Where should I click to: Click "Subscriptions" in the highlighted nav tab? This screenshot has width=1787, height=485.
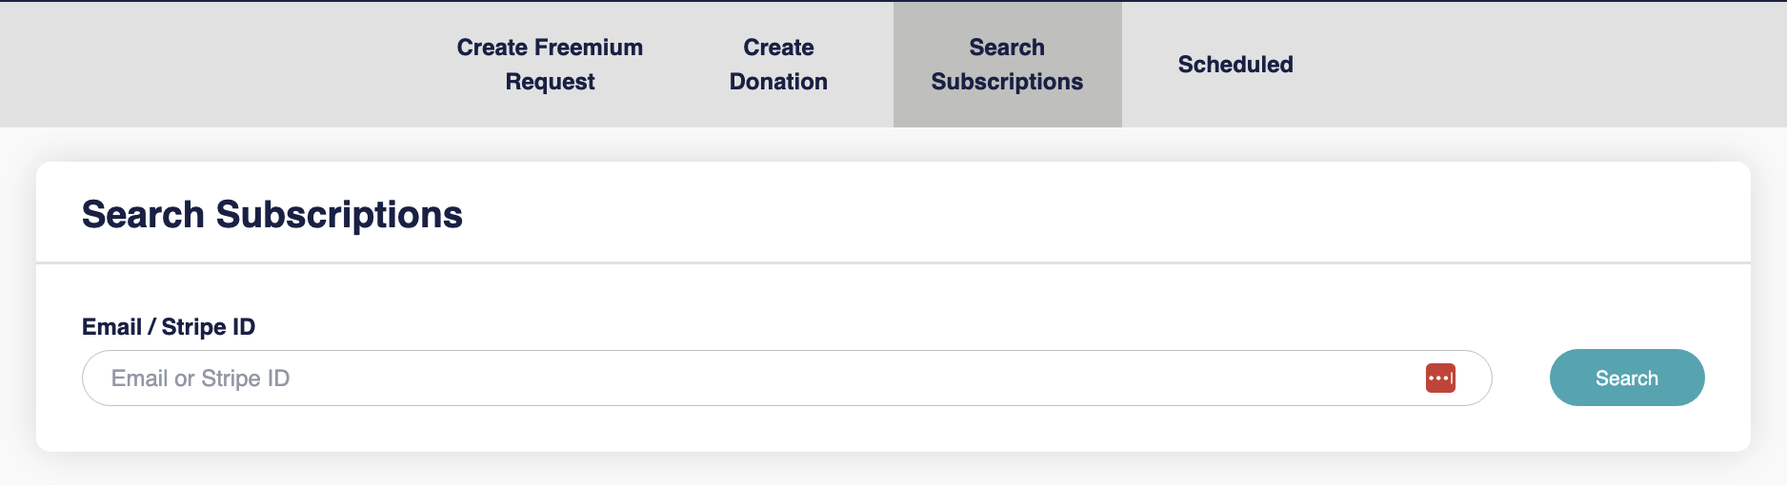pos(1007,82)
